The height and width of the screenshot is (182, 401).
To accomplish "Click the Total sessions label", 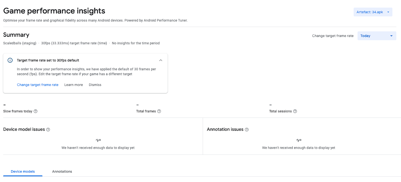I will (280, 111).
